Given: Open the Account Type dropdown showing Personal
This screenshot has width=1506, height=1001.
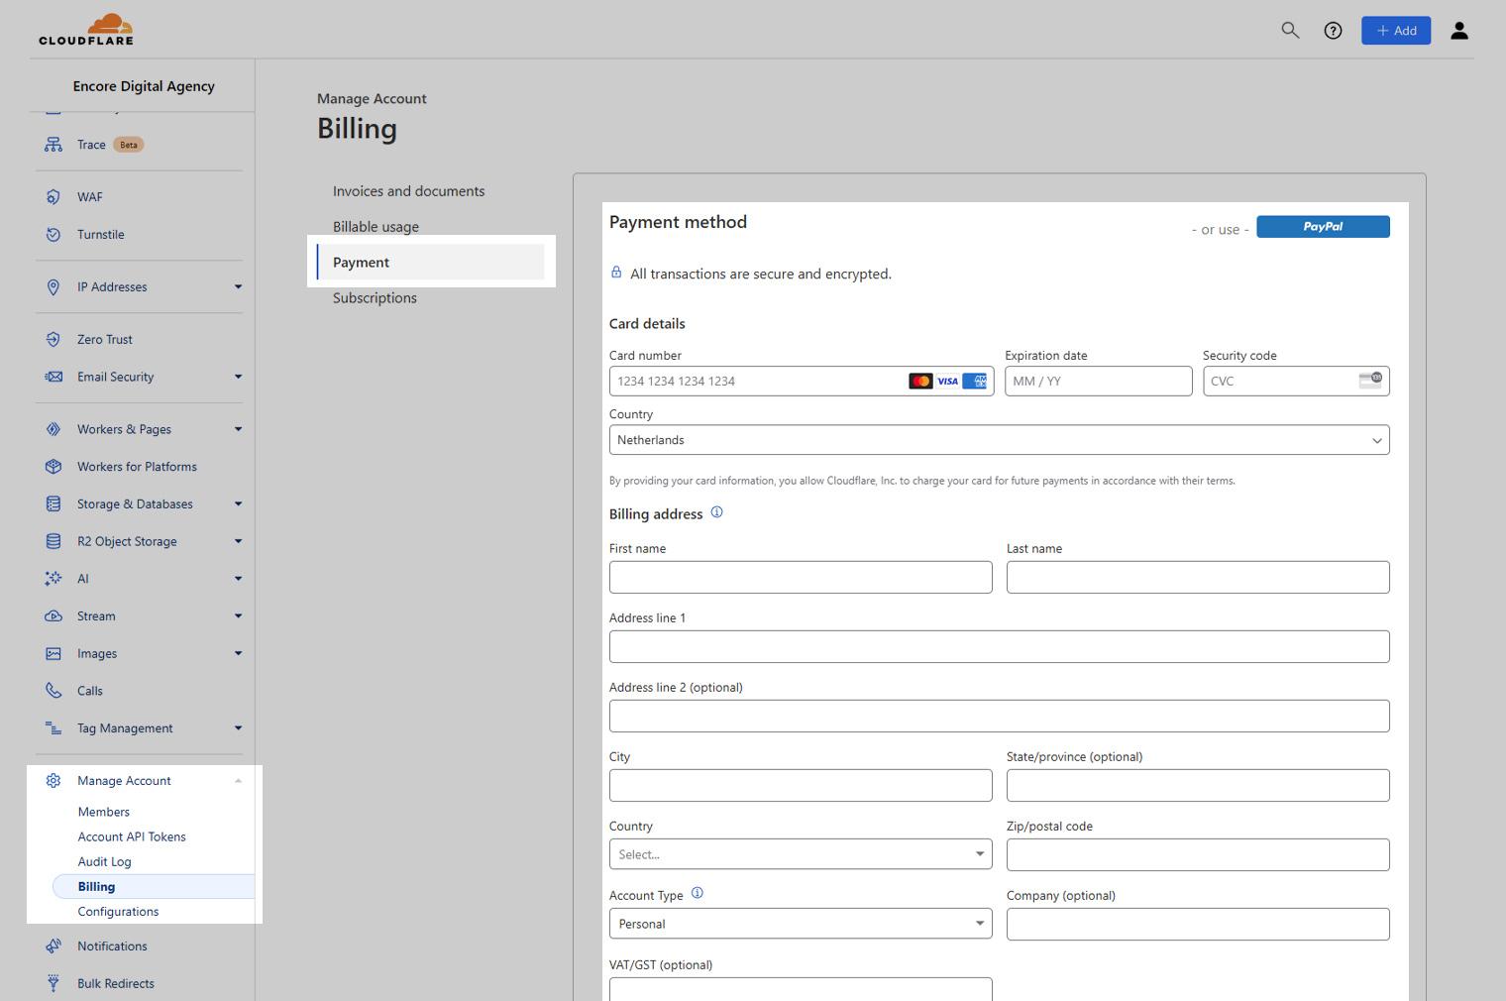Looking at the screenshot, I should (800, 924).
